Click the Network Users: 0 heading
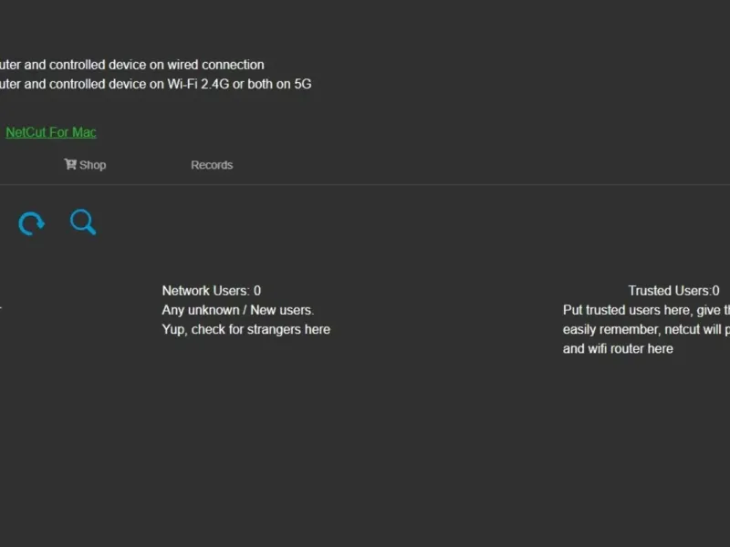The image size is (730, 547). pyautogui.click(x=212, y=291)
